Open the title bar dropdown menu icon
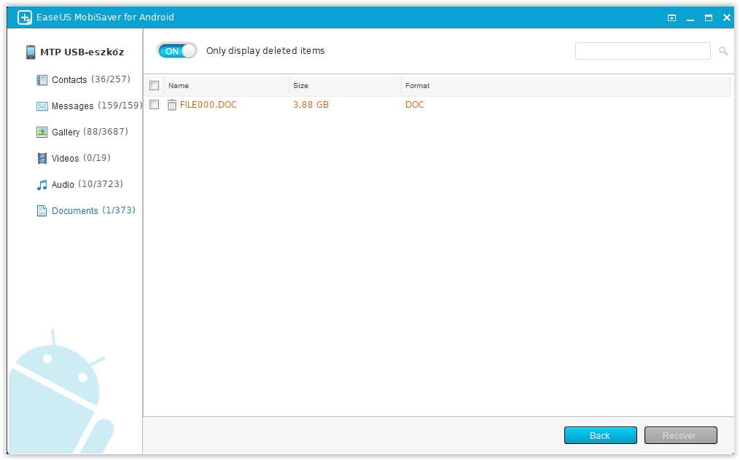 [671, 18]
